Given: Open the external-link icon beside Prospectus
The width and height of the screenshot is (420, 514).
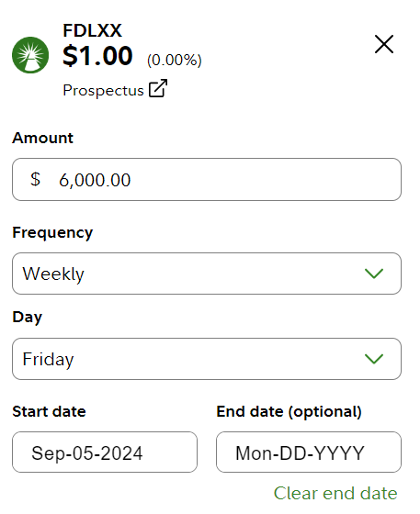Looking at the screenshot, I should (158, 88).
